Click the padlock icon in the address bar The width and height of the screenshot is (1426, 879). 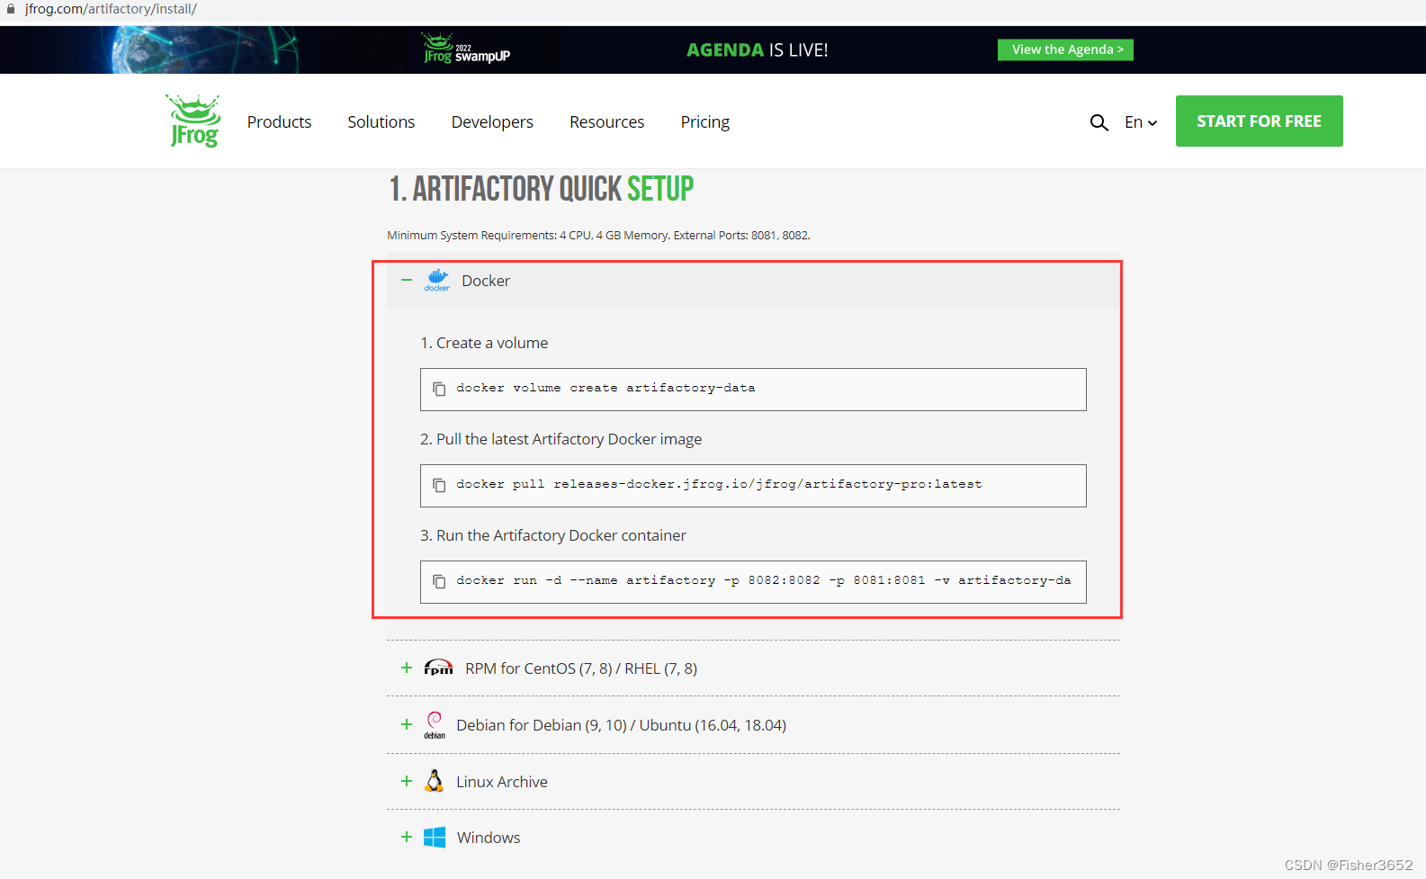[x=11, y=9]
